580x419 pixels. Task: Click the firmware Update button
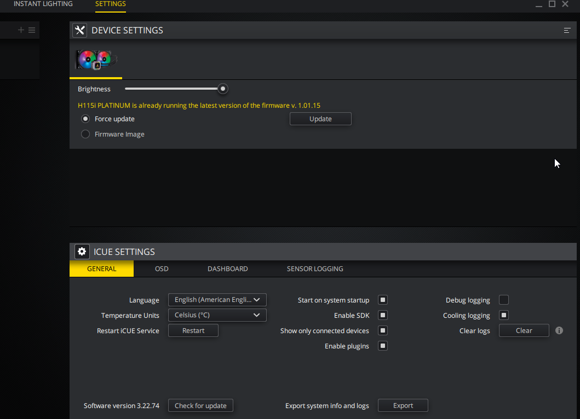click(320, 119)
